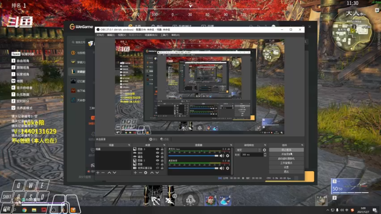Open the 桌面音频 audio settings gear
The height and width of the screenshot is (214, 381).
coord(228,168)
